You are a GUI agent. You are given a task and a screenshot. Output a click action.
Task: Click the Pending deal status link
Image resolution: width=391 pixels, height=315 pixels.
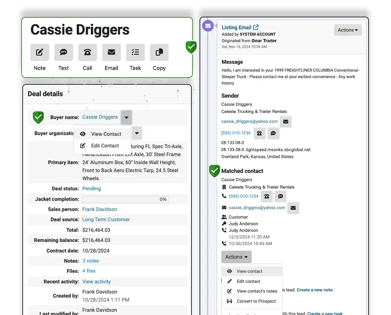coord(91,189)
